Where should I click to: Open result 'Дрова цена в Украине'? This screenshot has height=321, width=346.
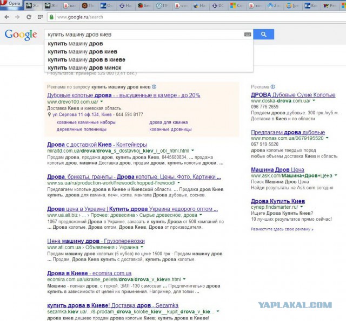(132, 209)
